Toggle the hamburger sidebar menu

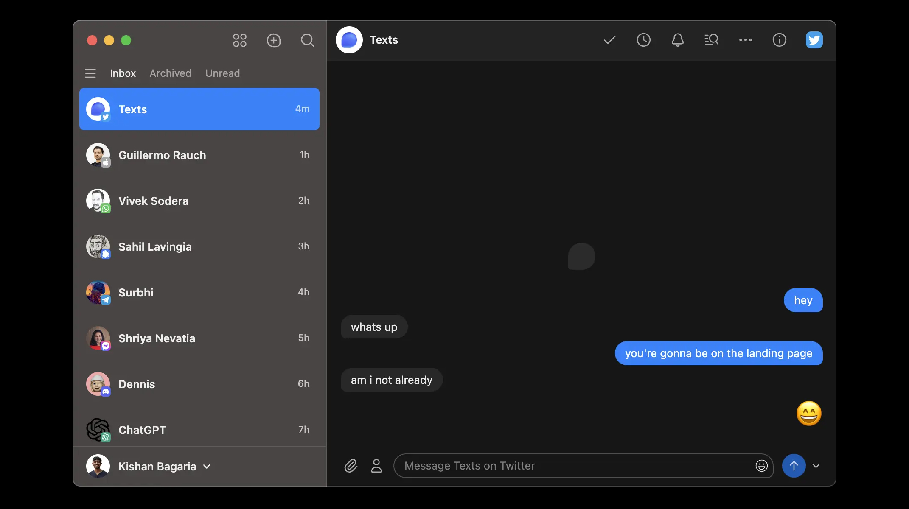click(90, 73)
